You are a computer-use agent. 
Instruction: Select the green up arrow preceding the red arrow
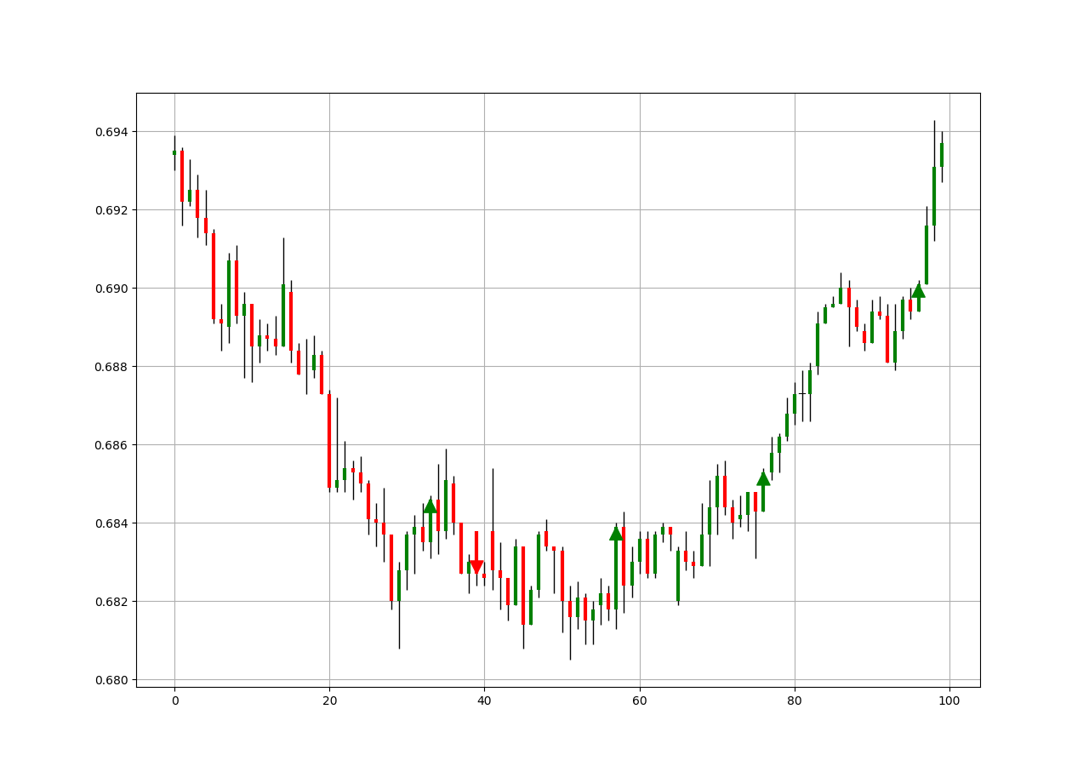pos(430,506)
